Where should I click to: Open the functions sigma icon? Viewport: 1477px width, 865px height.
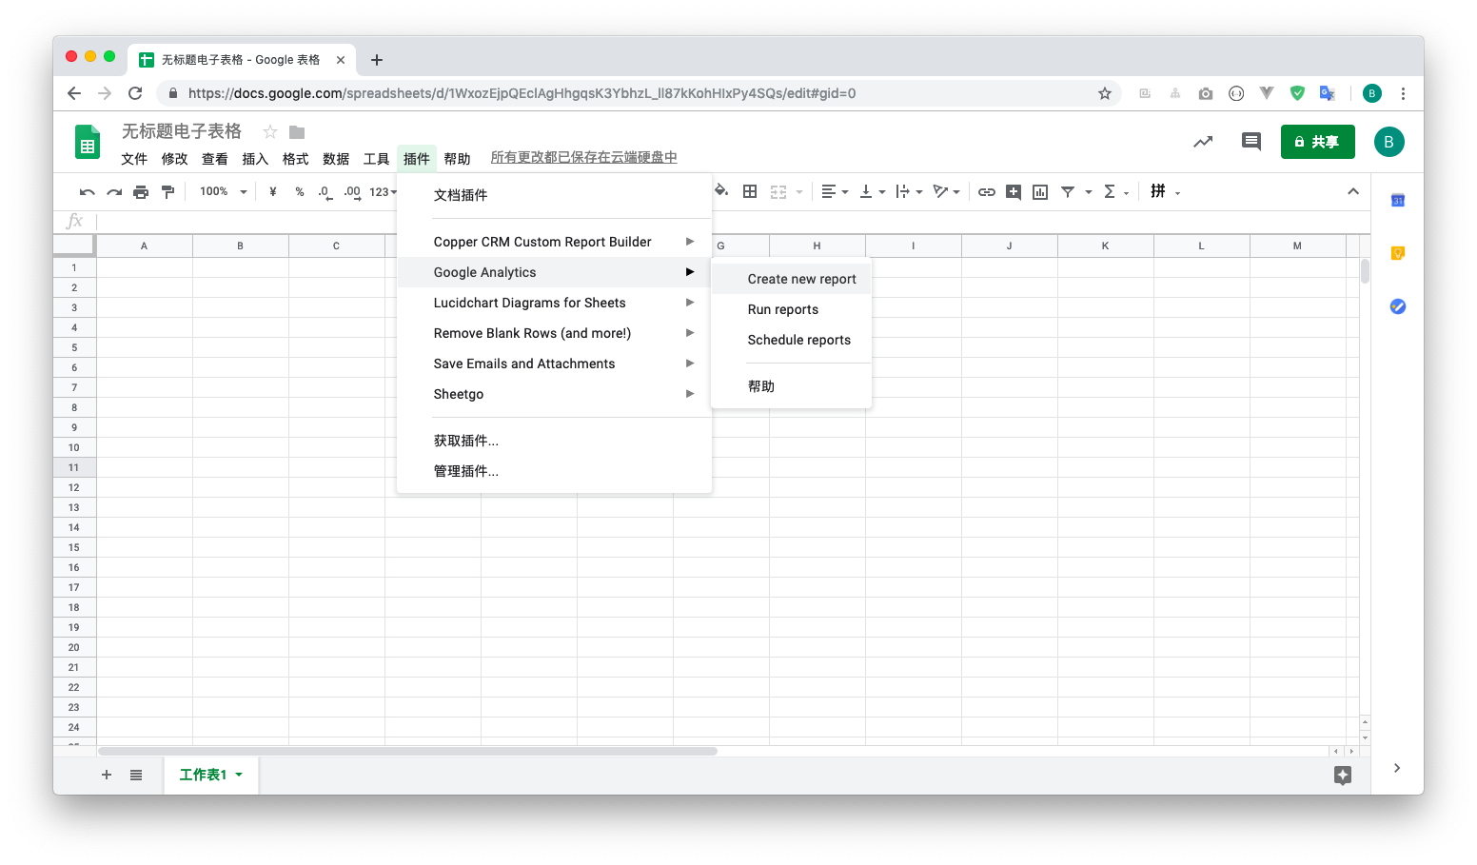pos(1110,192)
